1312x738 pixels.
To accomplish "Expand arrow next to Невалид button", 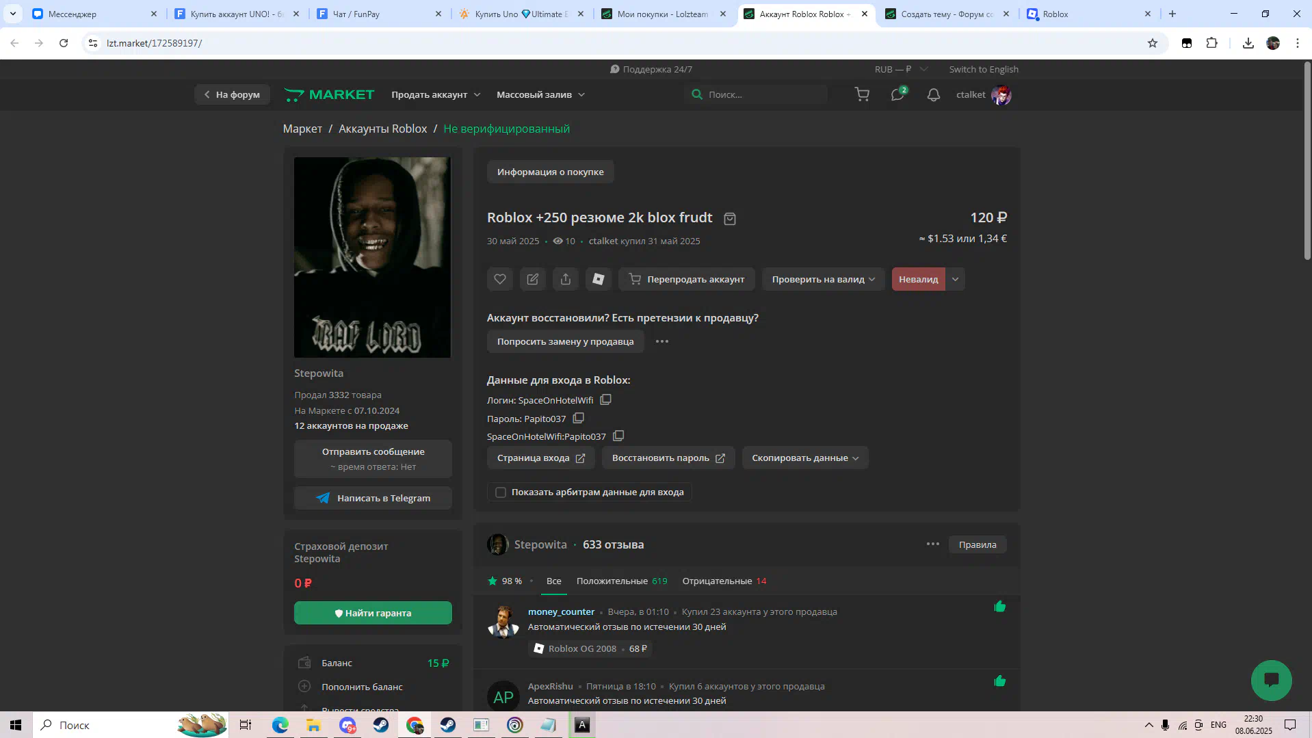I will click(x=956, y=279).
